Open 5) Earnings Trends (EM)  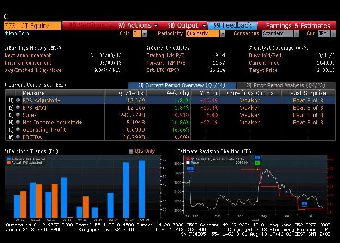pyautogui.click(x=31, y=151)
